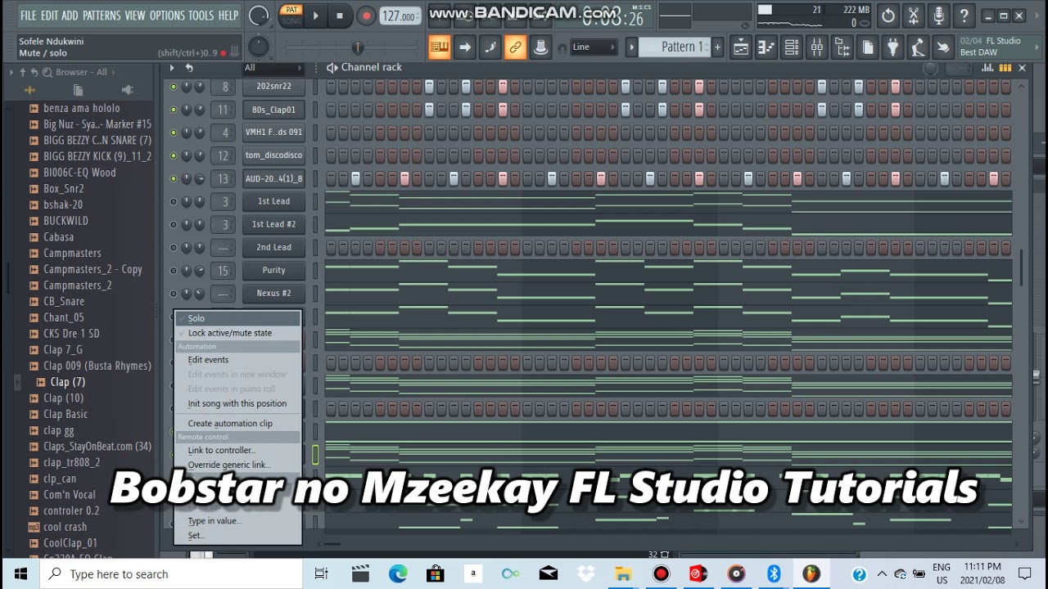Choose Create automation clip
The image size is (1048, 589).
238,424
